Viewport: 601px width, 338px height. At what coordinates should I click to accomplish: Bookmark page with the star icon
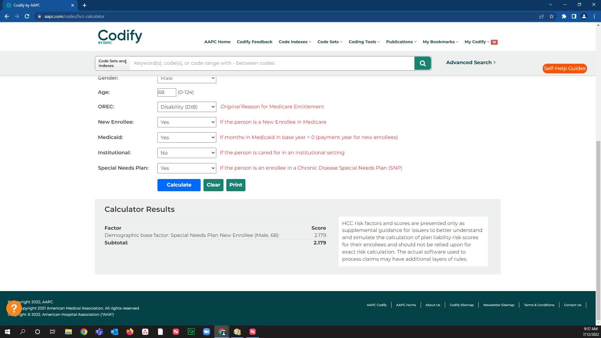(552, 16)
